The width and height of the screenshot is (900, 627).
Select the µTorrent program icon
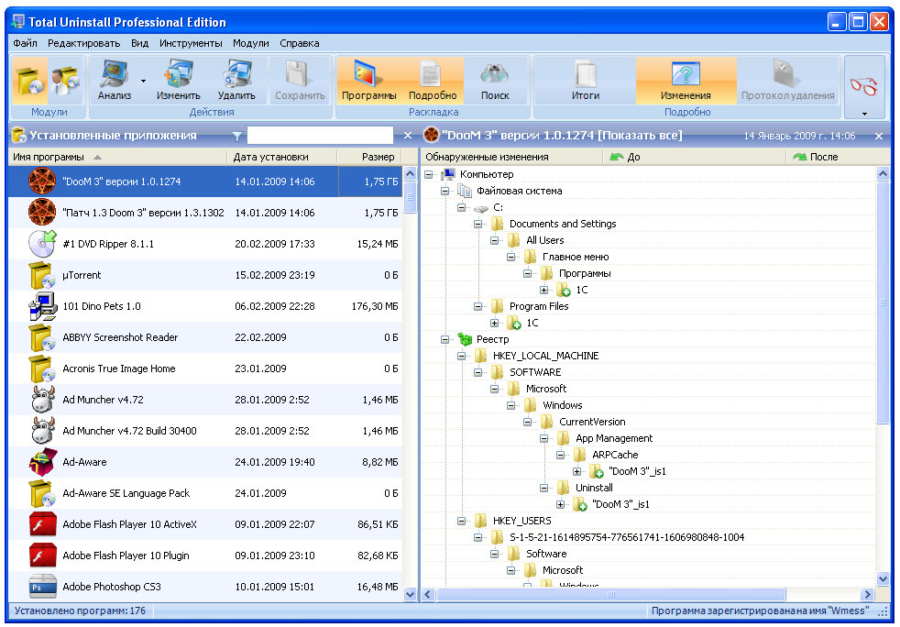(42, 275)
